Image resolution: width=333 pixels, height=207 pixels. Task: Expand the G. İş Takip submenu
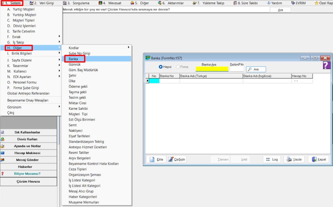[59, 42]
